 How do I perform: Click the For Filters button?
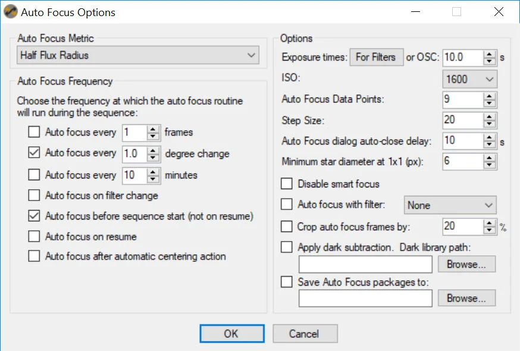pos(377,57)
